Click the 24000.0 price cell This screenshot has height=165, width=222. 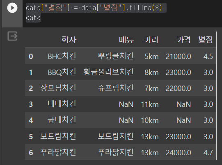point(179,153)
